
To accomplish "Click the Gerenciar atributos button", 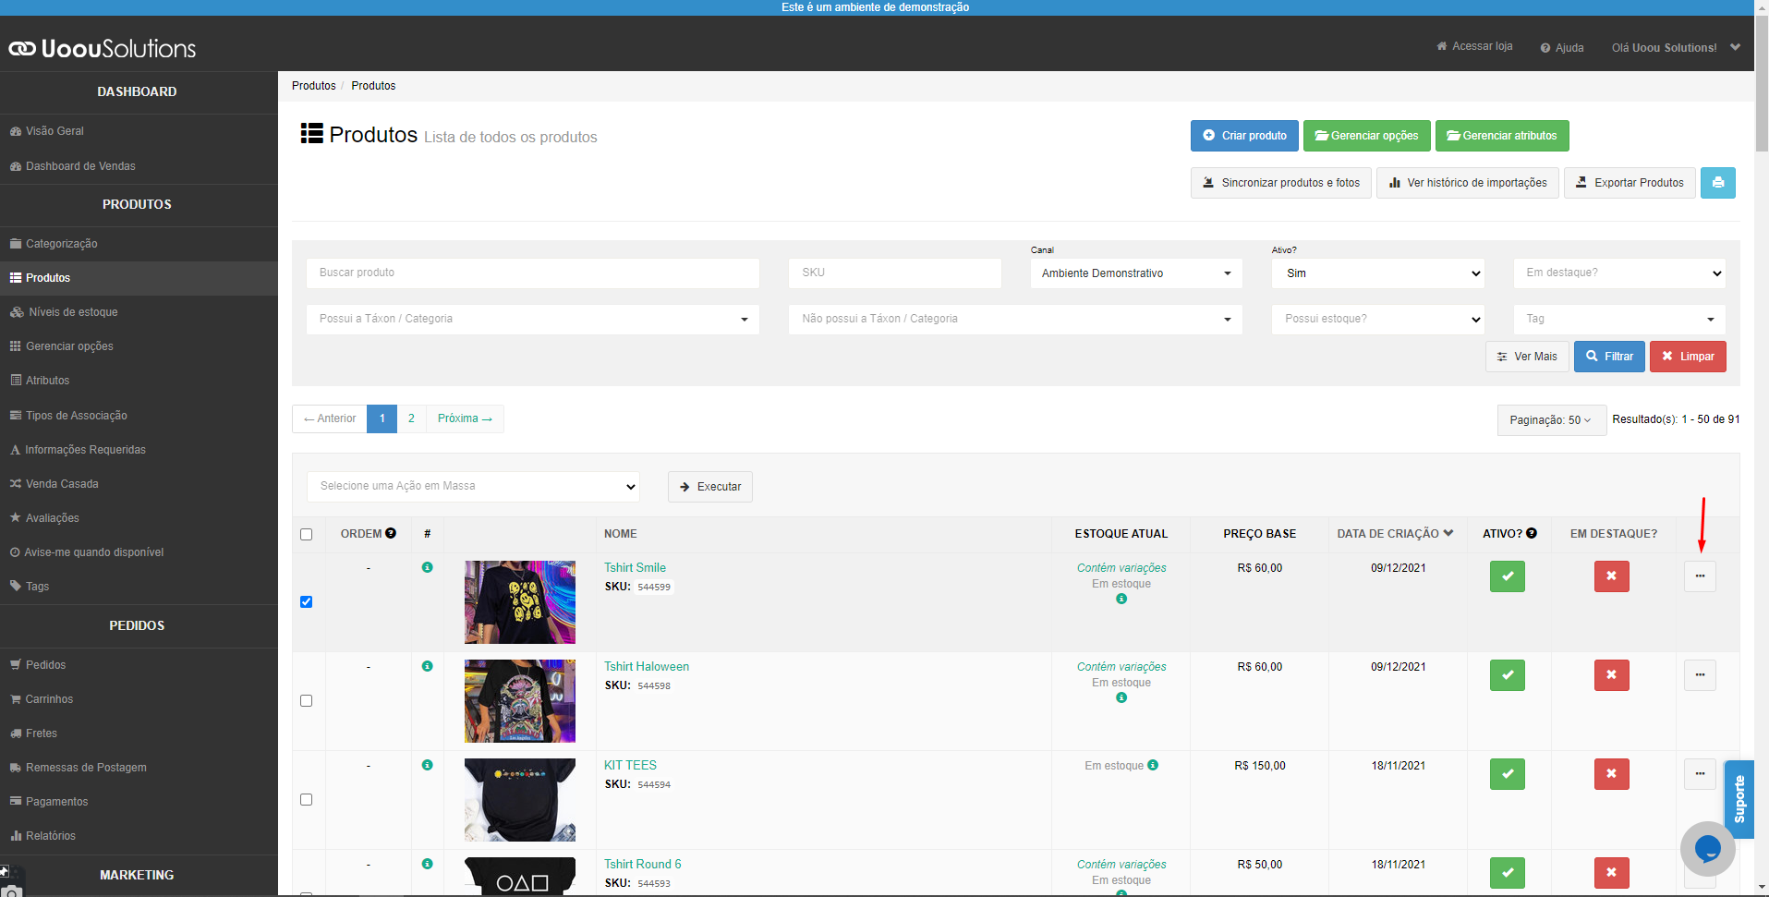I will tap(1502, 136).
